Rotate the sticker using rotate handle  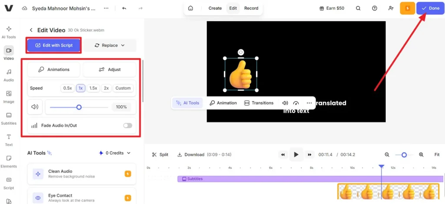pos(241,52)
